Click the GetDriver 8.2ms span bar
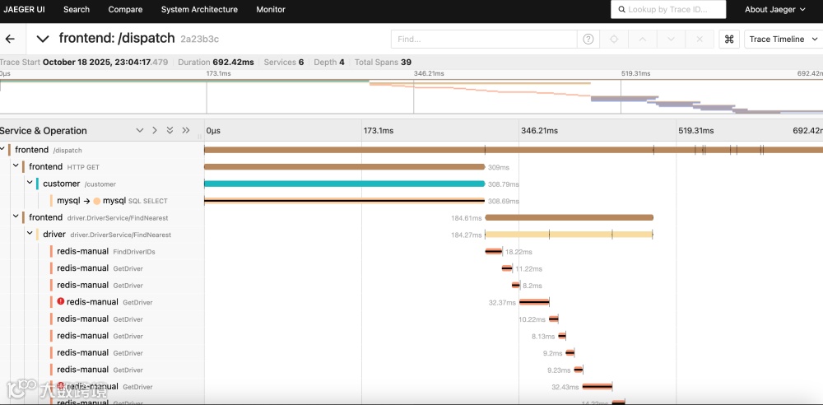This screenshot has width=823, height=405. (x=516, y=286)
